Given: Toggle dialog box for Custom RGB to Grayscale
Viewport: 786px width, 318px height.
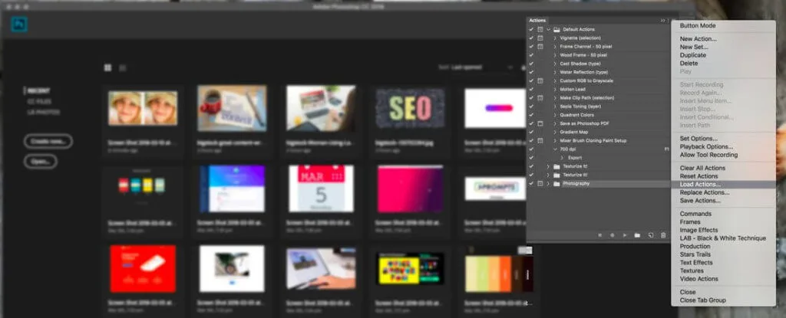Looking at the screenshot, I should click(540, 80).
